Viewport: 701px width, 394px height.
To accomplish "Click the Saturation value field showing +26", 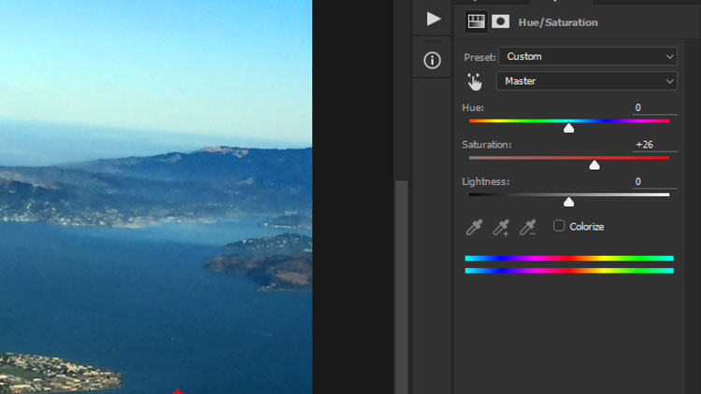I will (654, 145).
